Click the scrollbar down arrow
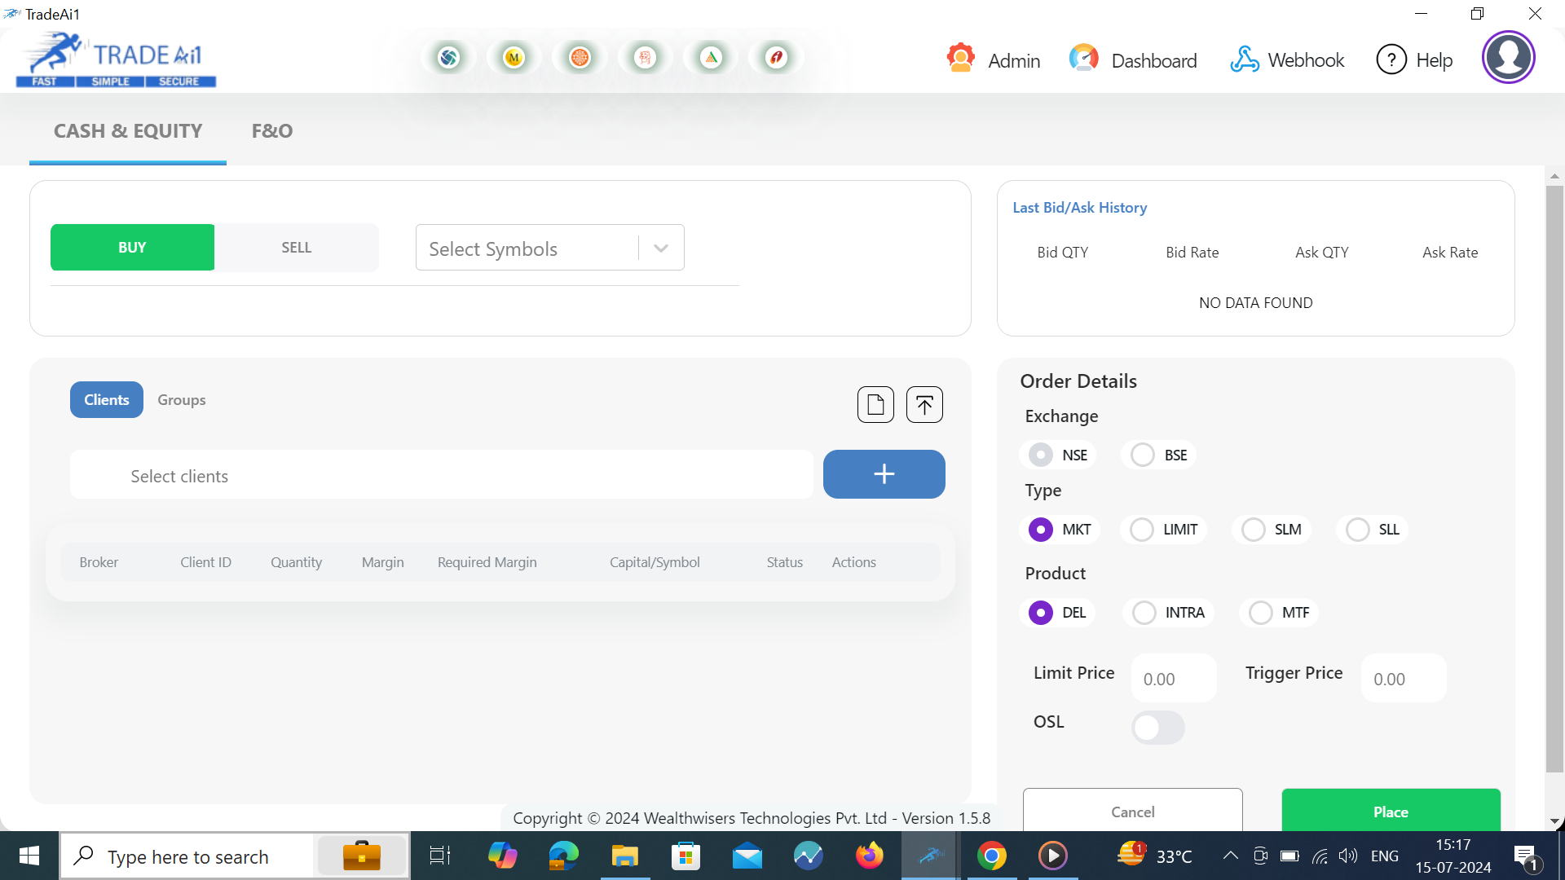Viewport: 1565px width, 880px height. point(1554,821)
